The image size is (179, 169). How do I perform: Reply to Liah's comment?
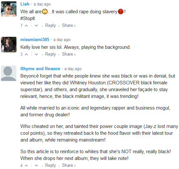pyautogui.click(x=50, y=26)
